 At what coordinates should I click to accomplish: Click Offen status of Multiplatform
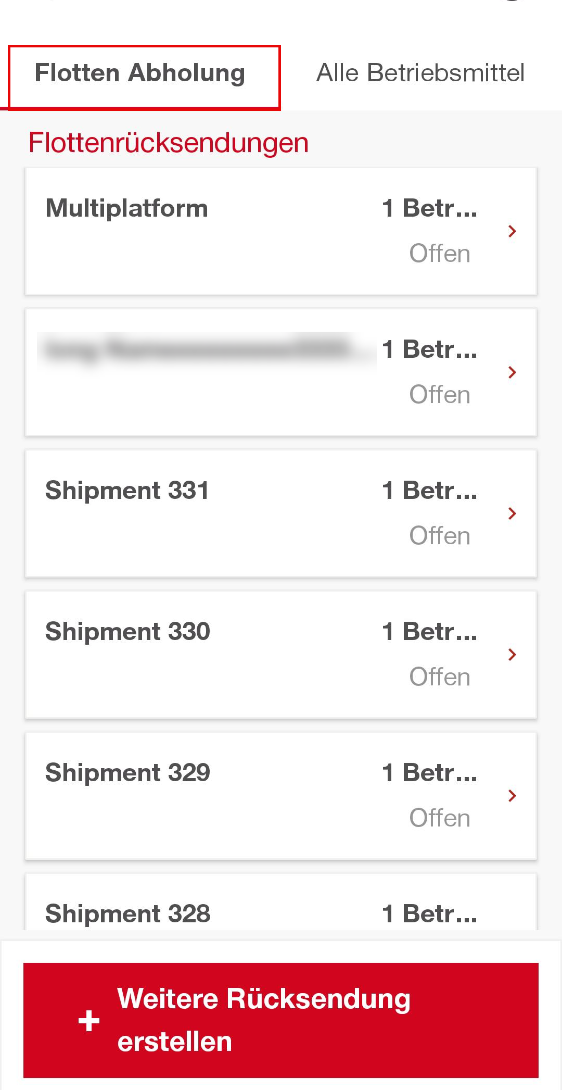[440, 254]
